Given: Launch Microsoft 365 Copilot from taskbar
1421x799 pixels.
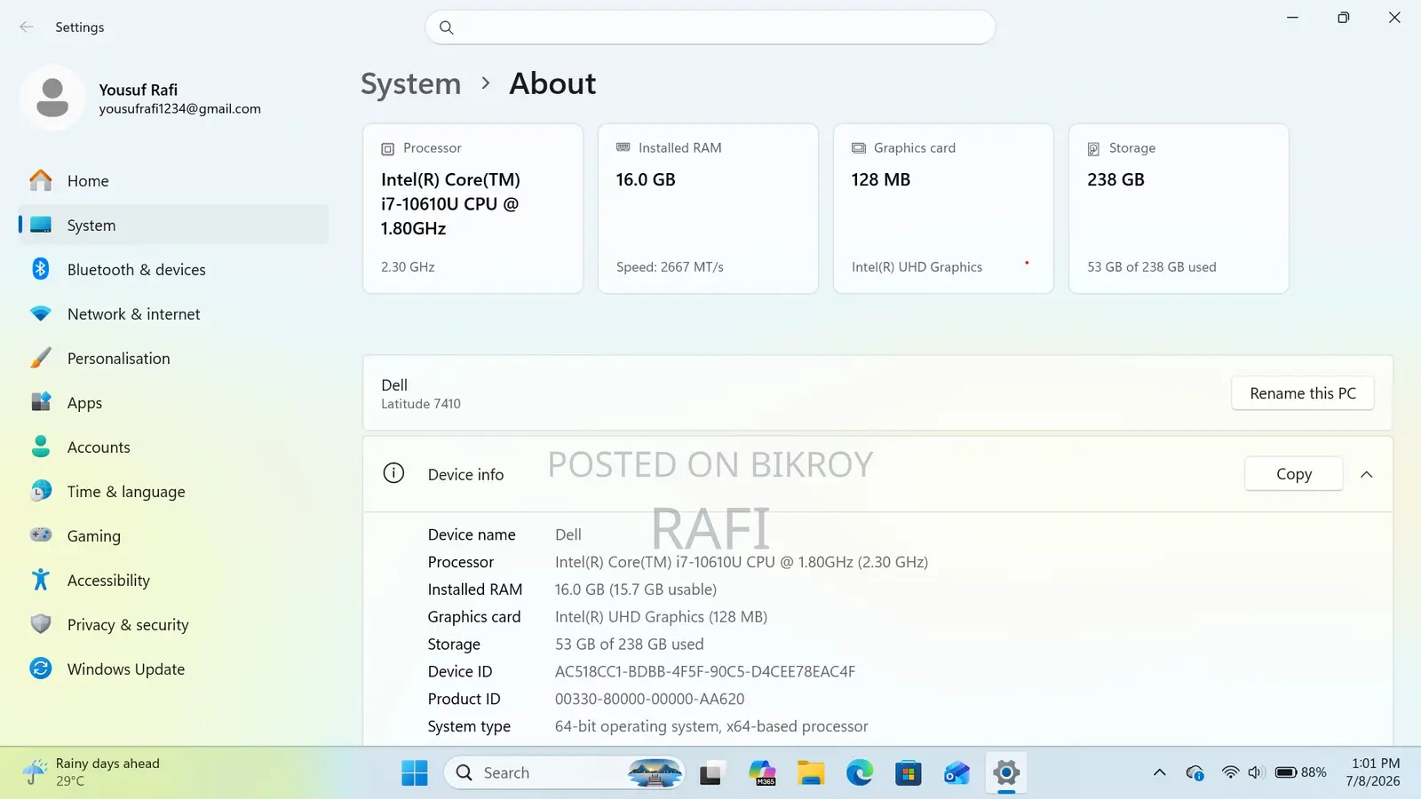Looking at the screenshot, I should pyautogui.click(x=762, y=773).
